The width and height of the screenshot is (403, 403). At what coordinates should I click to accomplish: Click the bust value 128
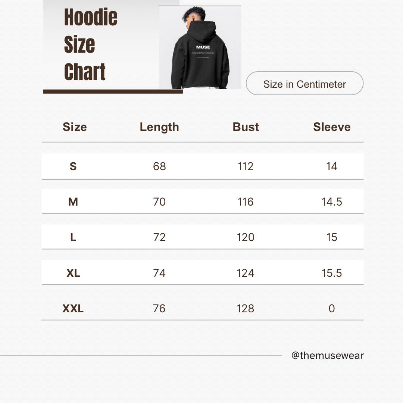tap(246, 309)
